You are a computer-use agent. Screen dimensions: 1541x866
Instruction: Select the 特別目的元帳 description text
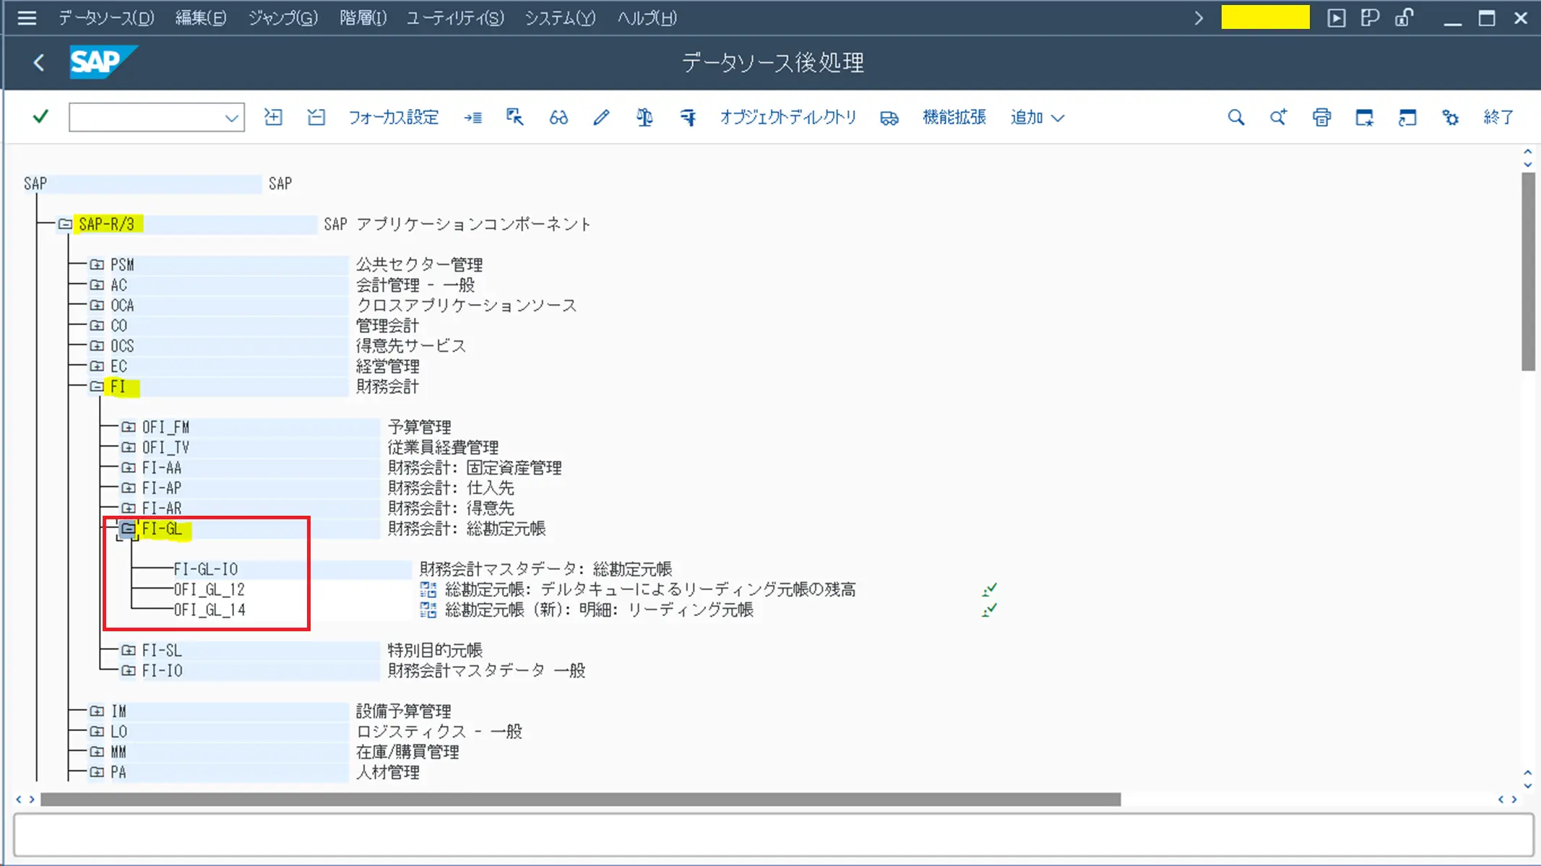point(435,650)
